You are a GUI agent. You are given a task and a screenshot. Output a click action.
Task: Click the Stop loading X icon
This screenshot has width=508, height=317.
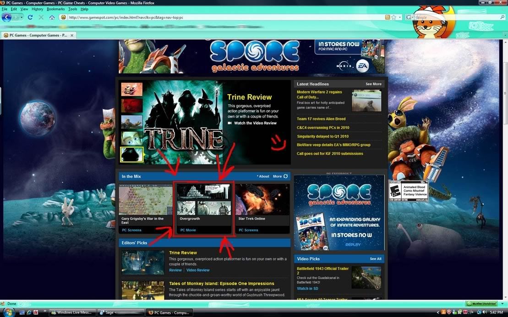click(41, 17)
